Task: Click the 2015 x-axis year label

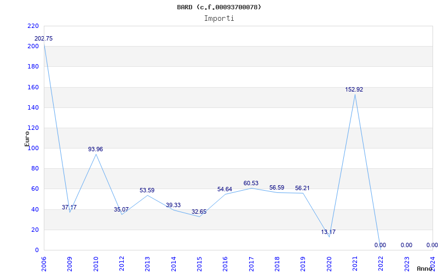Action: click(x=199, y=264)
